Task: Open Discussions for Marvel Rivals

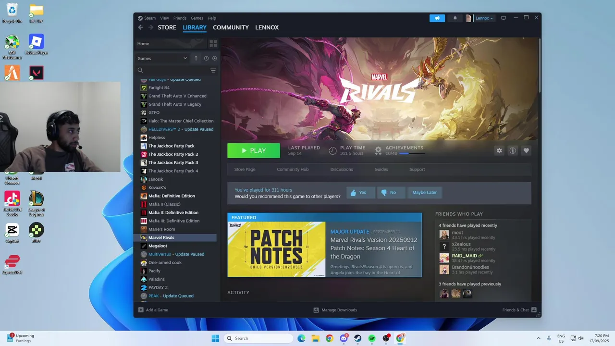Action: point(342,169)
